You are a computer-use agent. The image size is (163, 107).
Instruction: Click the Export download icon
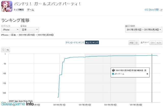[x=142, y=42]
